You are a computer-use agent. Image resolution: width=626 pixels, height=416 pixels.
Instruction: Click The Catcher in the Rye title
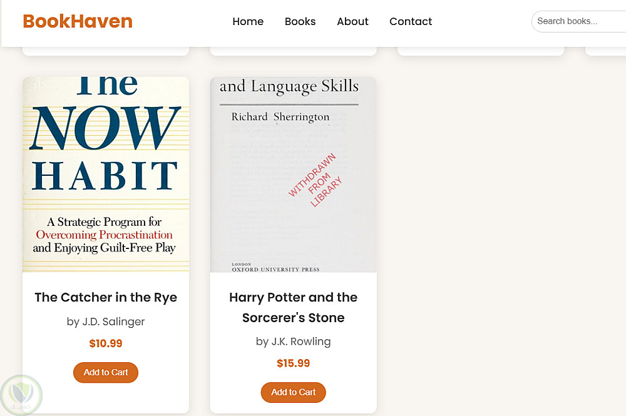(106, 297)
